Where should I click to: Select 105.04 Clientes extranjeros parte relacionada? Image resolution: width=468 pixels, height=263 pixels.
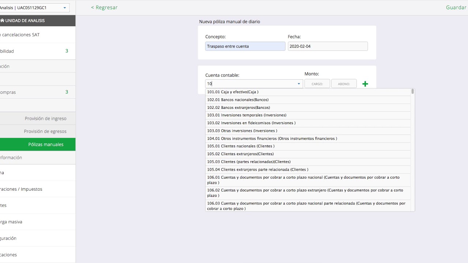pos(308,169)
